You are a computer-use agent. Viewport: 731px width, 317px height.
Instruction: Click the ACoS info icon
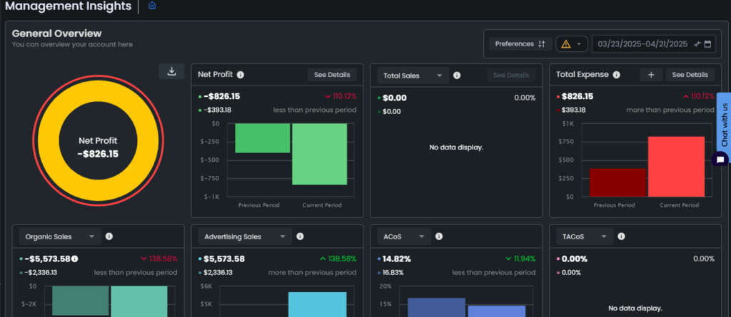point(439,237)
